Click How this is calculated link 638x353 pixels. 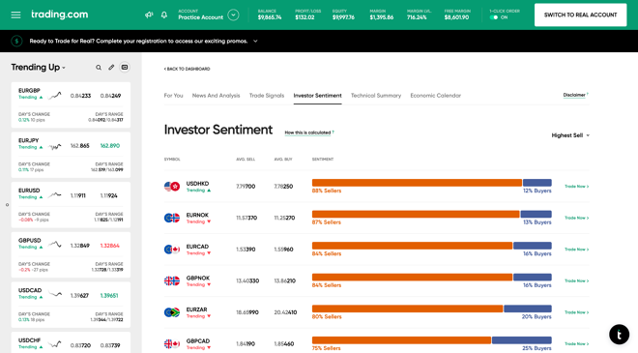(x=308, y=132)
